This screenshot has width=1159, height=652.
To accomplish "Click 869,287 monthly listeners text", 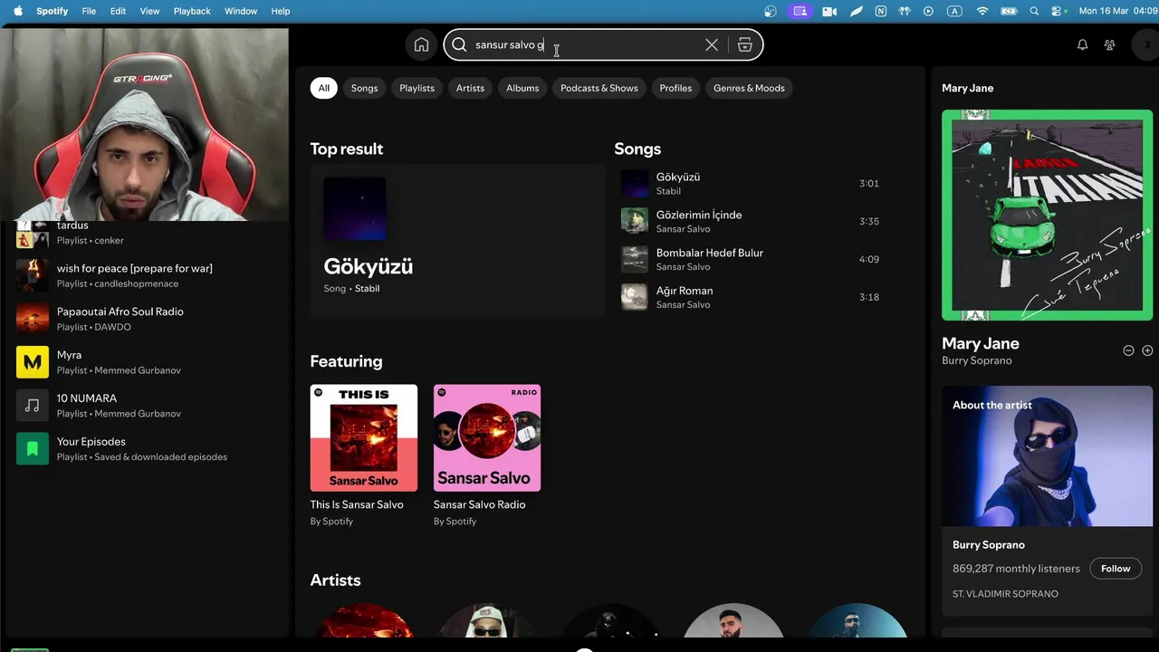I will (1016, 569).
